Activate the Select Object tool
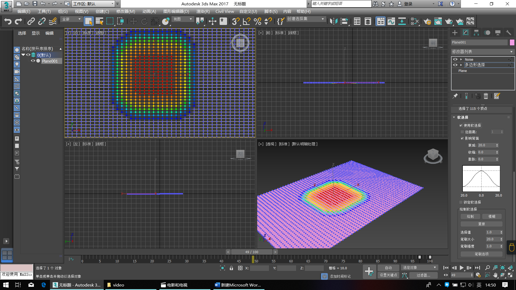This screenshot has height=290, width=516. point(88,21)
